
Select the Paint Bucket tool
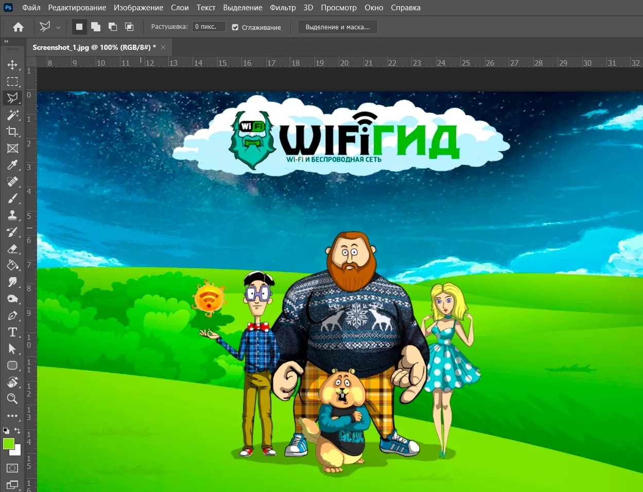[x=12, y=265]
